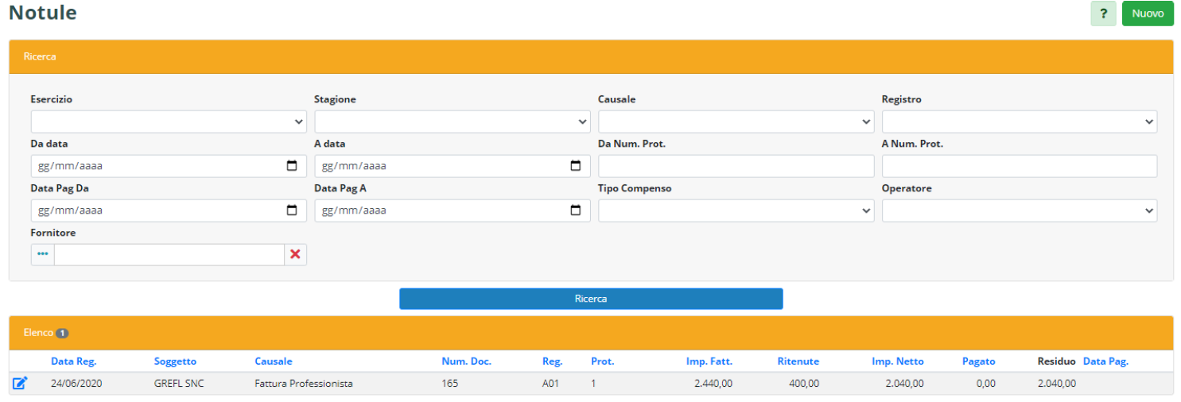Open the A data calendar picker icon
This screenshot has height=402, width=1181.
coord(575,166)
